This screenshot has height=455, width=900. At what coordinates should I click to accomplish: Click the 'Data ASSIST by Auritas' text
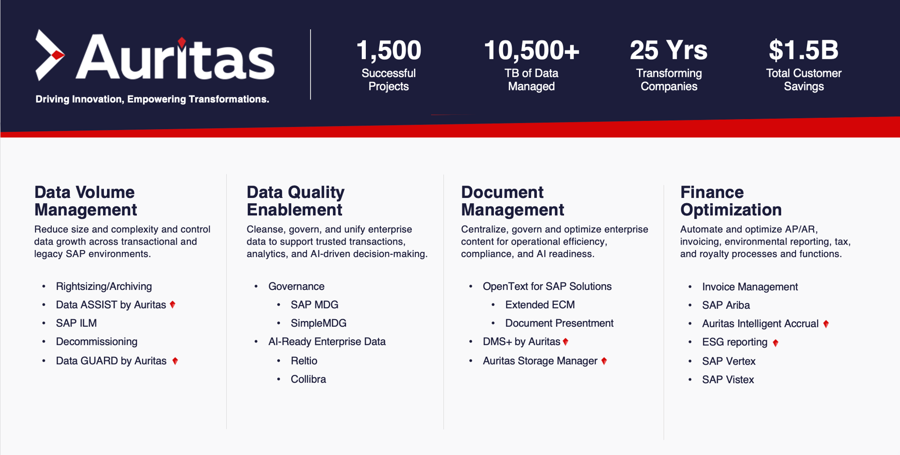pyautogui.click(x=111, y=305)
